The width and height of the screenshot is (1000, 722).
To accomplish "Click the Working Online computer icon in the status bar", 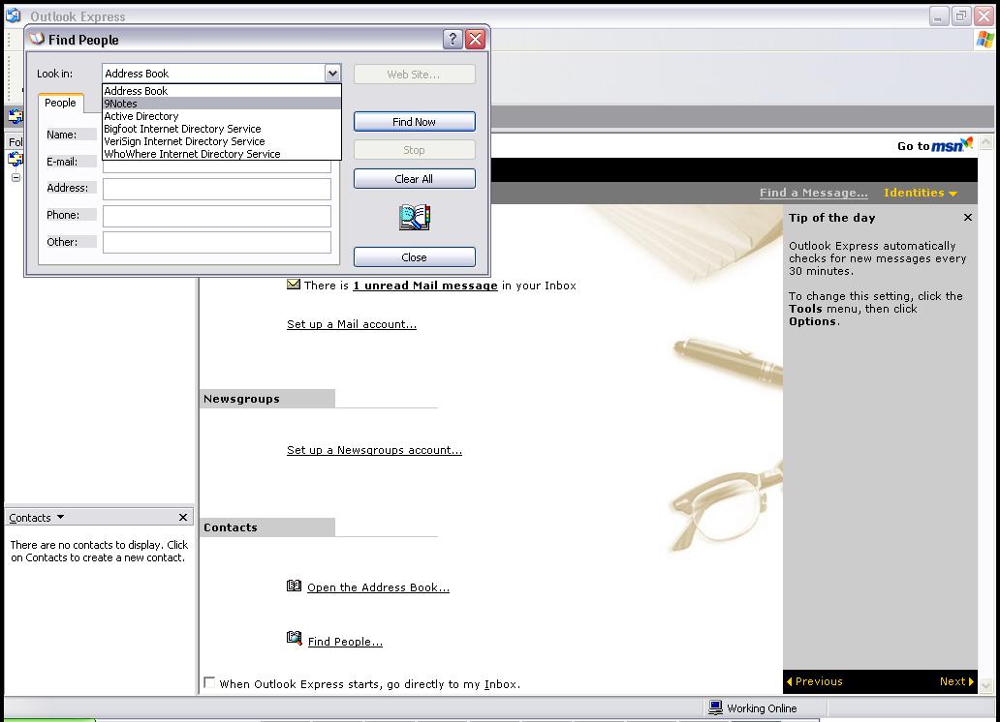I will 715,707.
